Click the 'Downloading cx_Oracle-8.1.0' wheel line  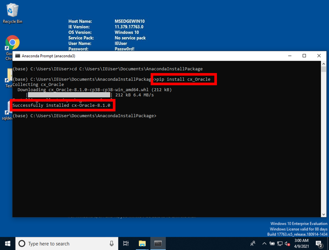pos(95,90)
